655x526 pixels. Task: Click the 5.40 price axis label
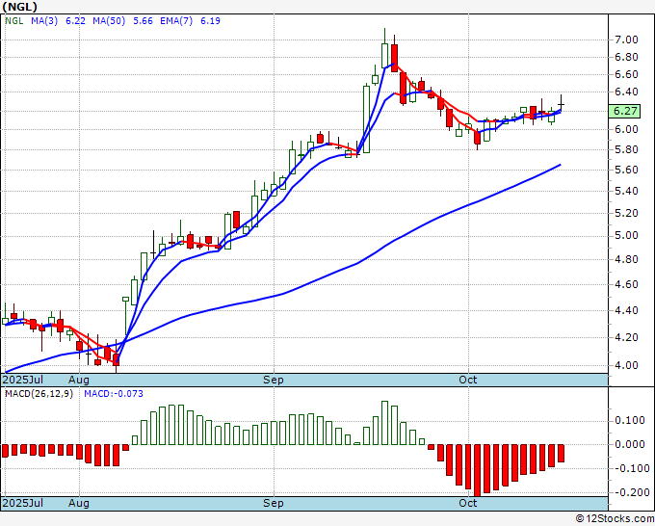[626, 191]
